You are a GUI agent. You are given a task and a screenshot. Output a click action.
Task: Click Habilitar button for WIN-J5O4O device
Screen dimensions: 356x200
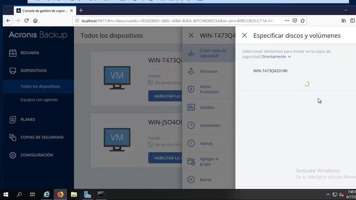click(x=165, y=158)
